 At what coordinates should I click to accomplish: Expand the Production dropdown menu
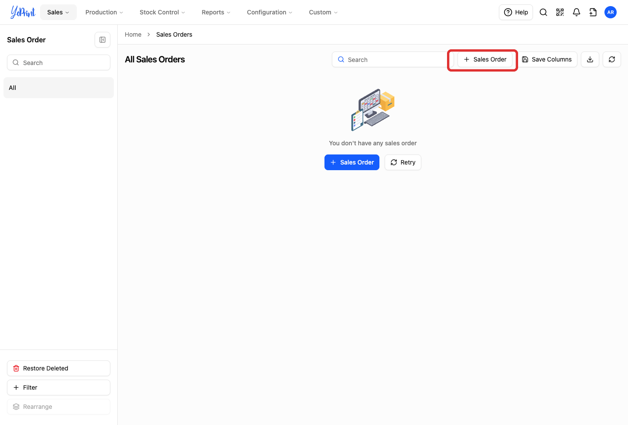(104, 12)
